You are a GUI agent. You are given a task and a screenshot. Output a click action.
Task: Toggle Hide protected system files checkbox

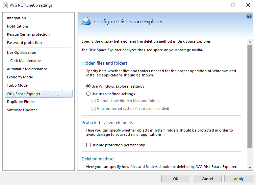(x=93, y=109)
